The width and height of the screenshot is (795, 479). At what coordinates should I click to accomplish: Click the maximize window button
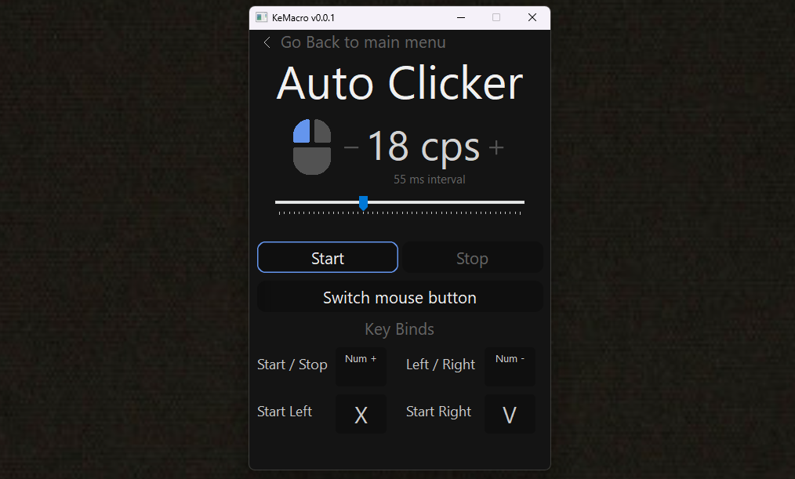[496, 18]
